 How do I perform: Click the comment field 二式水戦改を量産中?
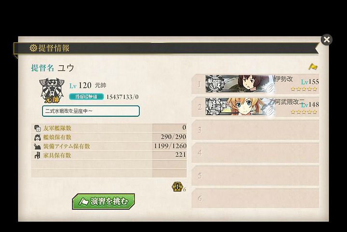click(91, 111)
